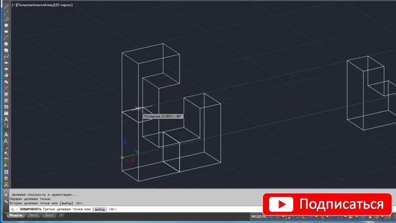The image size is (396, 223).
Task: Click 'Целевая плоскость и ориентация...' history line
Action: 45,195
